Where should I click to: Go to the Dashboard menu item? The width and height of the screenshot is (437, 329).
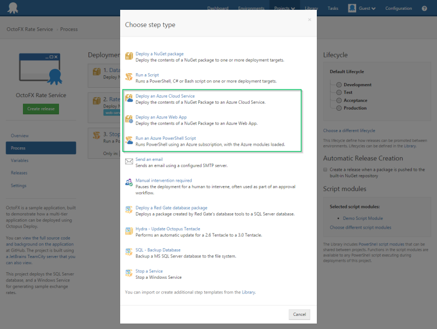point(218,8)
